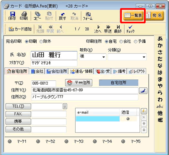Screen dimensions: 169x155
Task: Toggle マーク2 indicator
Action: click(38, 141)
